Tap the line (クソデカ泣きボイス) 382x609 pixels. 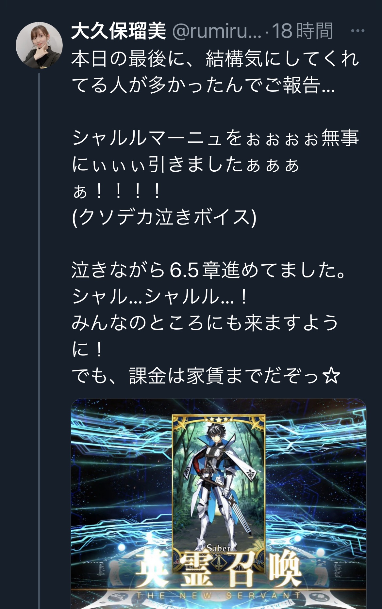click(x=164, y=217)
